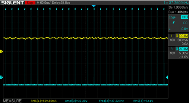Click the blue trigger position marker at top

tap(93, 6)
